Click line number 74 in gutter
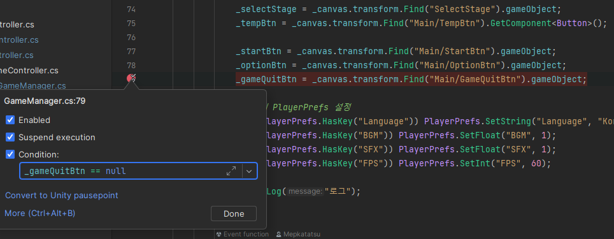The height and width of the screenshot is (239, 614). [131, 10]
